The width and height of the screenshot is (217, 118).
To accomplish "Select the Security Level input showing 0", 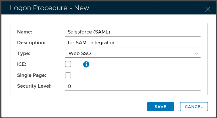I will 133,86.
